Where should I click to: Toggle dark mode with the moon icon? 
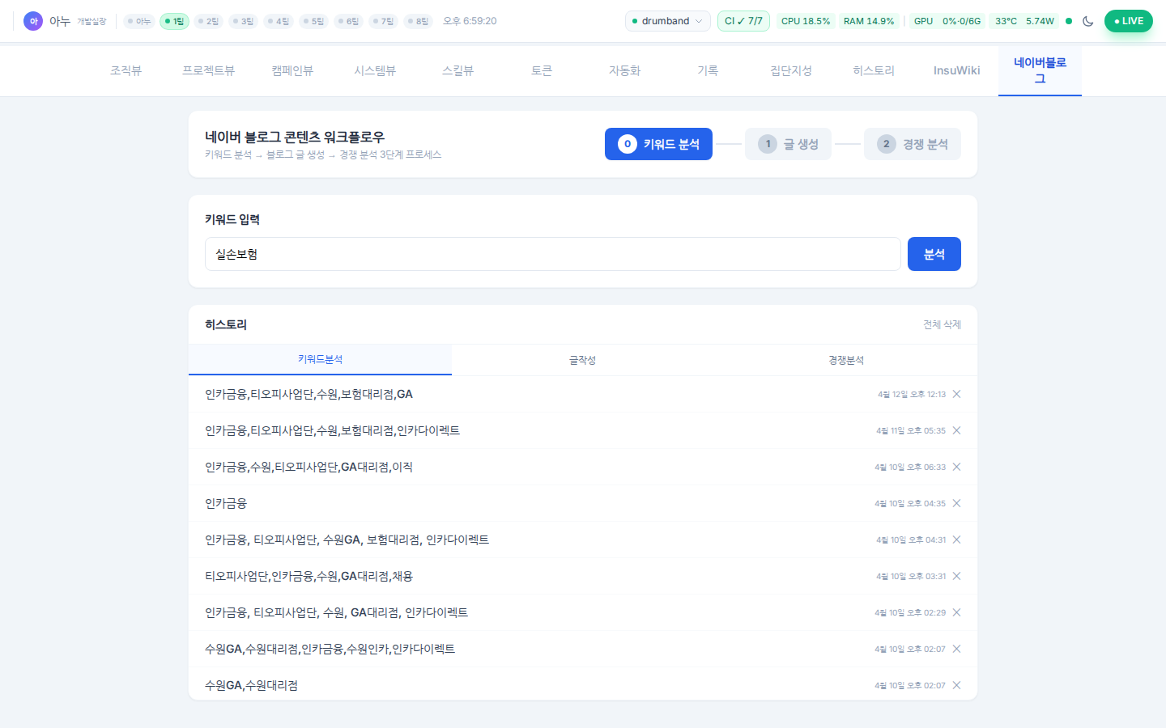coord(1087,21)
